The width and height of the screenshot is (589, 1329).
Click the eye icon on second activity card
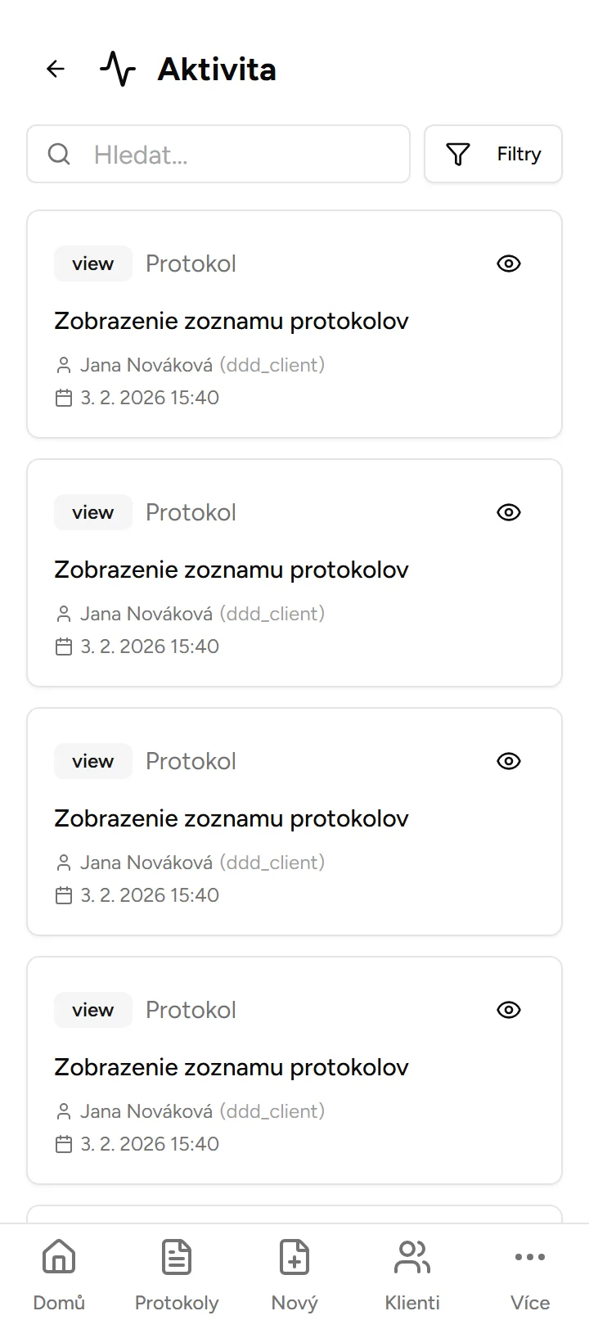pyautogui.click(x=509, y=512)
